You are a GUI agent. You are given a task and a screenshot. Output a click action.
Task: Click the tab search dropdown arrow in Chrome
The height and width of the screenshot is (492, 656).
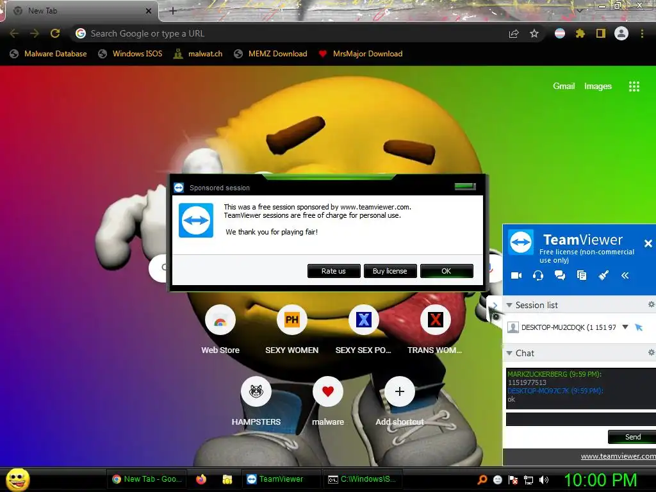pos(579,10)
